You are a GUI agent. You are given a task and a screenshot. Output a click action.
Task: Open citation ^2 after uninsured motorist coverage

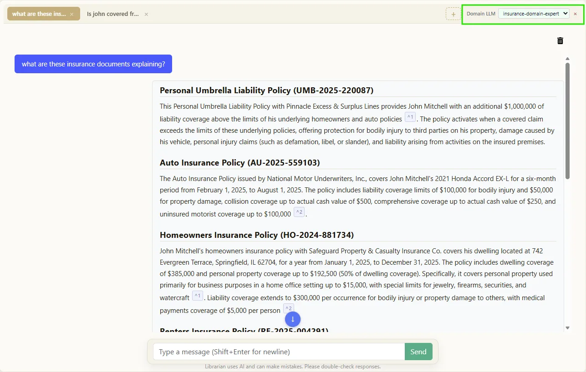(x=299, y=211)
